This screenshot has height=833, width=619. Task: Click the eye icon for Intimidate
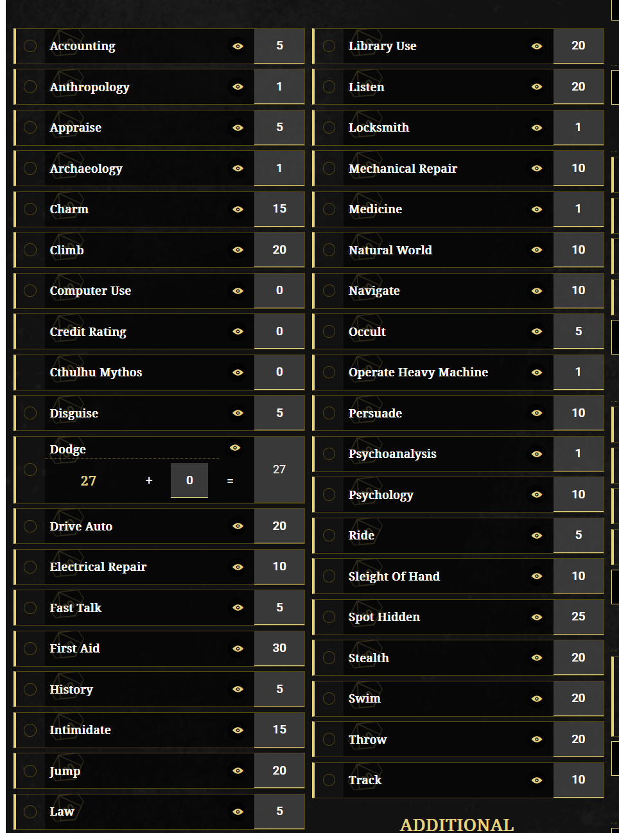click(238, 730)
